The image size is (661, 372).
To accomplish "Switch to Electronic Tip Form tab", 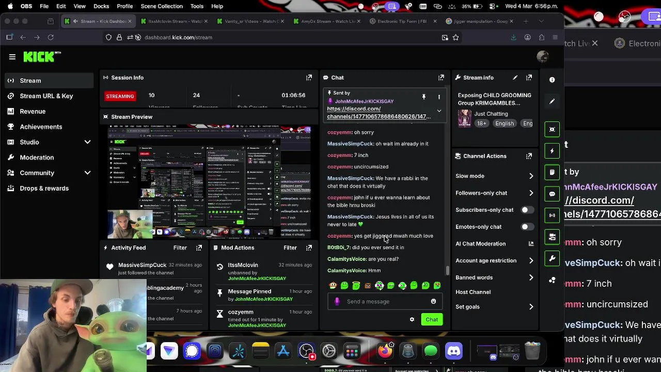I will (402, 21).
